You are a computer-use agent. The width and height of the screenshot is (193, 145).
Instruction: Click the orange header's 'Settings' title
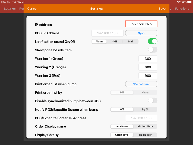(96, 9)
